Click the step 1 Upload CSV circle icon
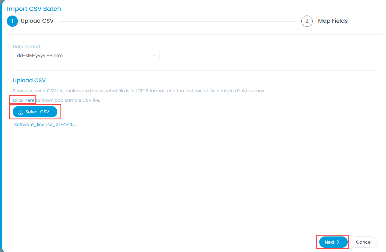 pyautogui.click(x=12, y=21)
